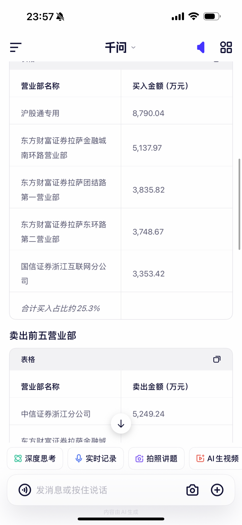Tap the purple speaker sound icon
Viewport: 242px width, 525px height.
(201, 47)
